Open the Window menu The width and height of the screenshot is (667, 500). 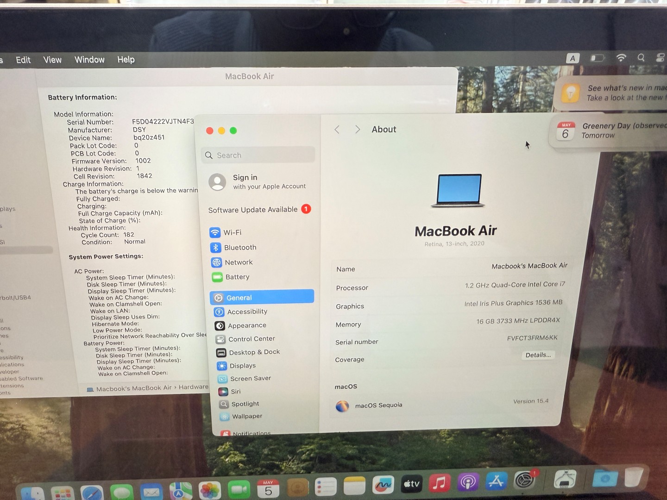click(x=89, y=60)
